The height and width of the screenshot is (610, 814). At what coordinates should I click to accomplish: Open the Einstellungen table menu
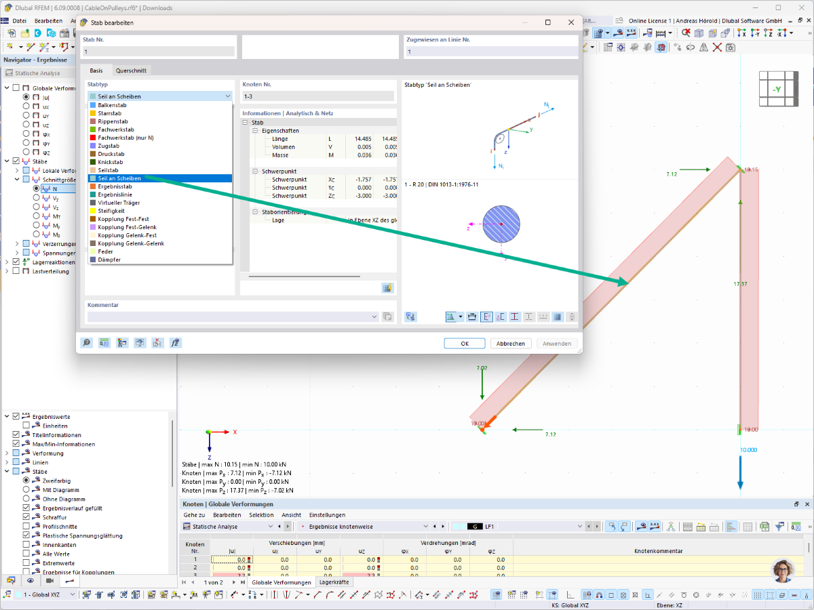click(327, 515)
